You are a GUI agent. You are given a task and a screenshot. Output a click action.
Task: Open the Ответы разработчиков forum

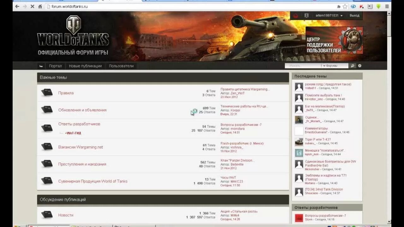[x=79, y=124]
